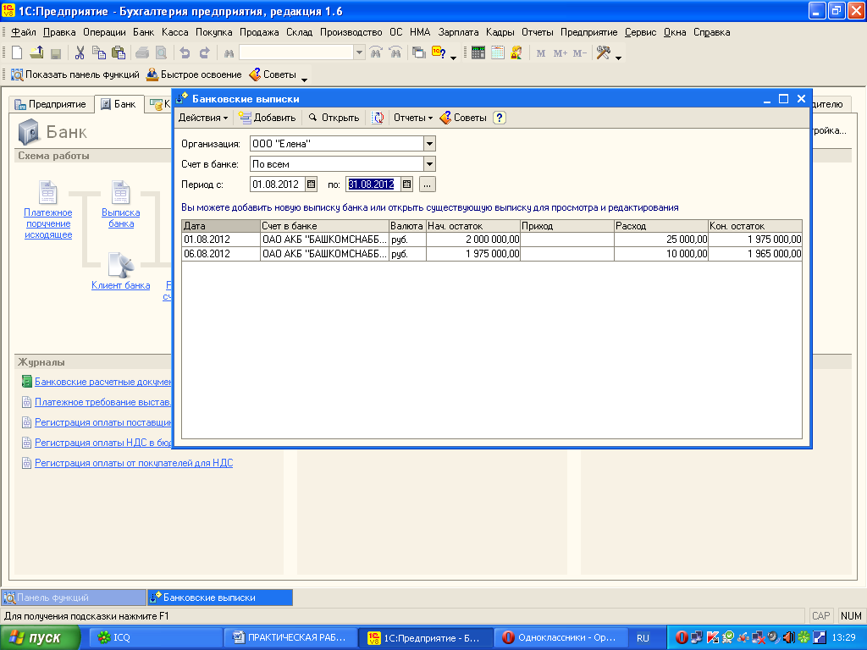Click the period end date field 31.08.2012
Viewport: 867px width, 650px height.
point(373,184)
